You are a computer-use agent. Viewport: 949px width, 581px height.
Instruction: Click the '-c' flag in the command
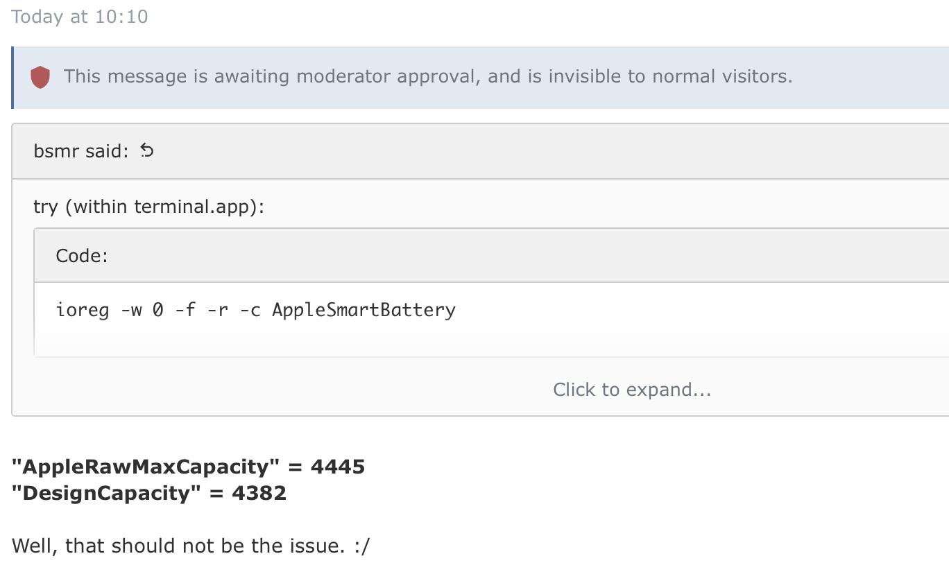250,309
